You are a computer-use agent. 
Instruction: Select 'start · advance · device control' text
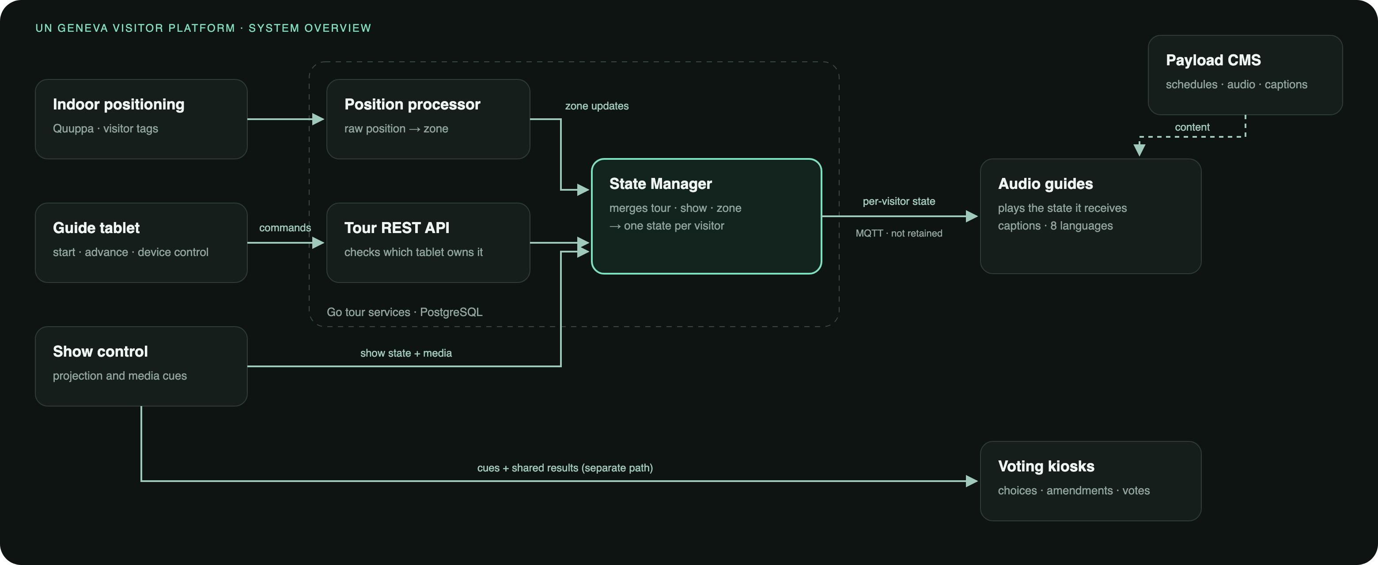click(131, 252)
